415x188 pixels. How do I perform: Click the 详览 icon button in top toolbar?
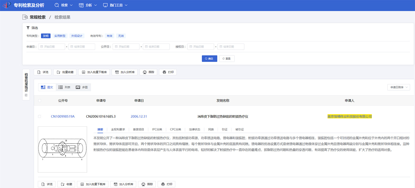(42, 72)
